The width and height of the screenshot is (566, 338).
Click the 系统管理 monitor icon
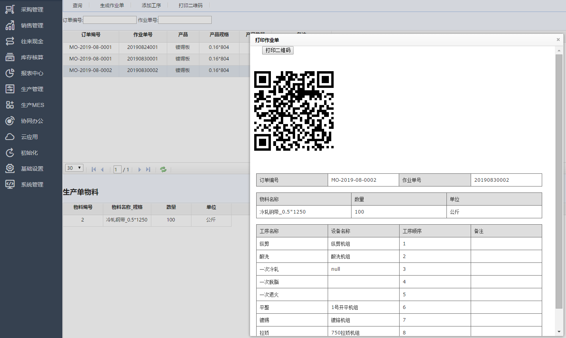(10, 184)
